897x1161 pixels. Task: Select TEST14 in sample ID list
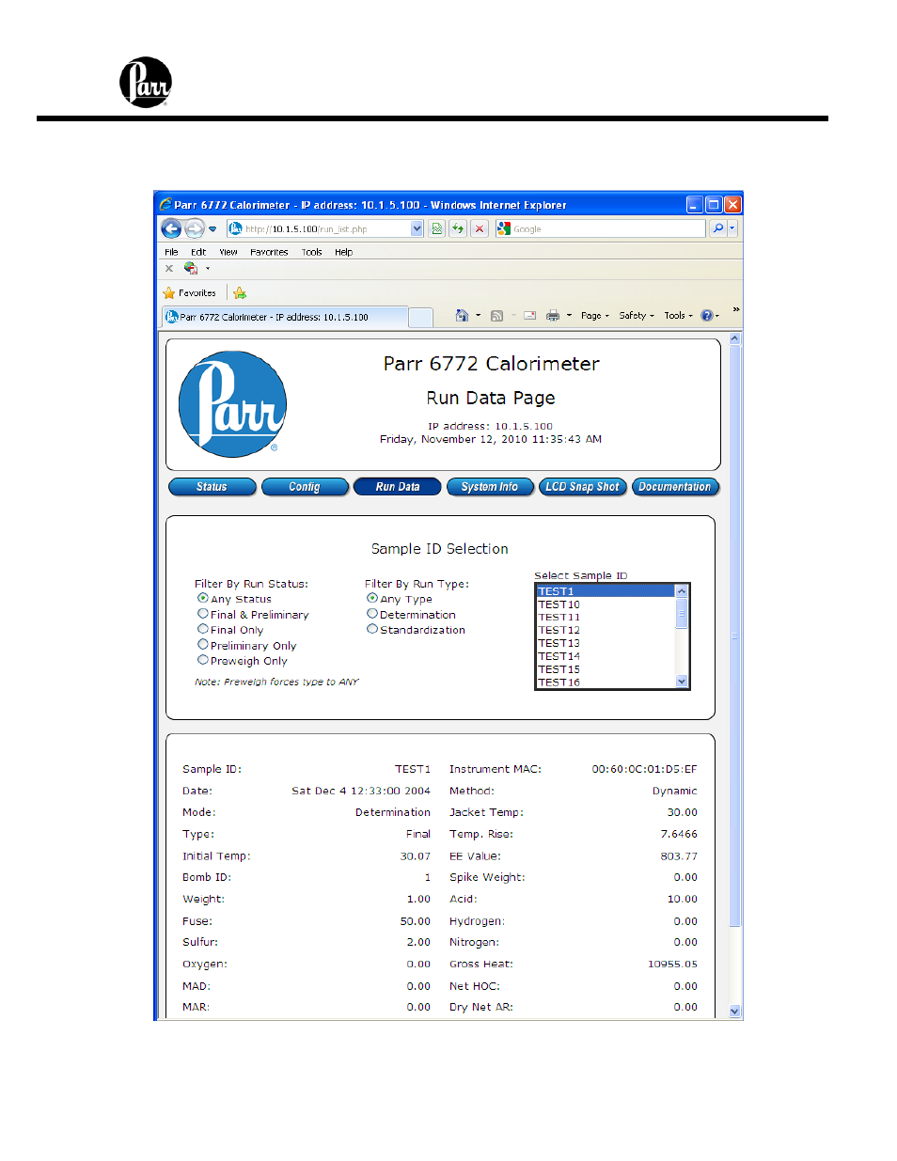606,657
